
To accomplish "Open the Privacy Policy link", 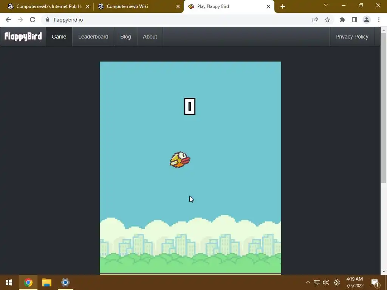I will pos(352,37).
